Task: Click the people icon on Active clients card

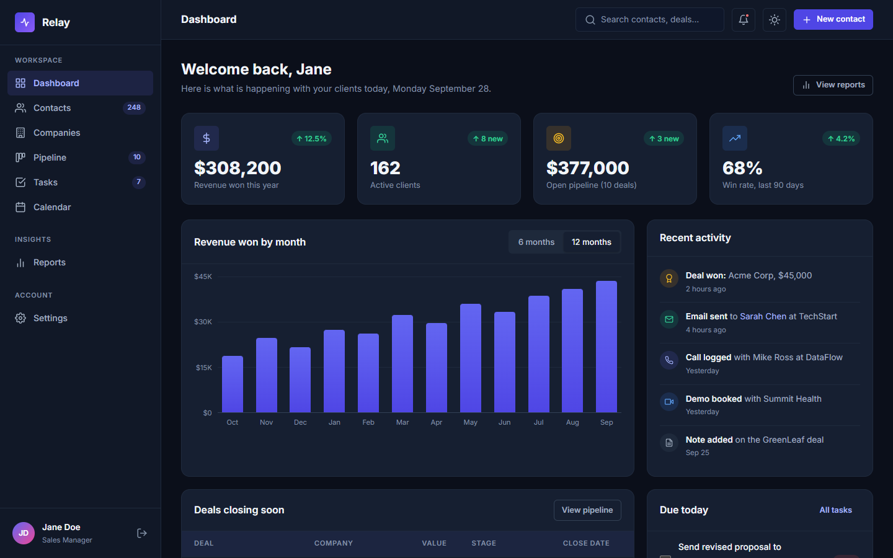Action: click(x=383, y=138)
